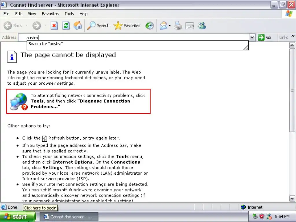Image resolution: width=296 pixels, height=222 pixels.
Task: Click the info page icon beside heading
Action: 12,57
